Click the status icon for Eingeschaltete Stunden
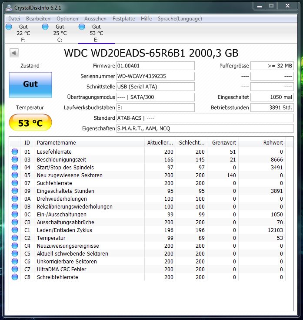303x320 pixels. coord(15,191)
